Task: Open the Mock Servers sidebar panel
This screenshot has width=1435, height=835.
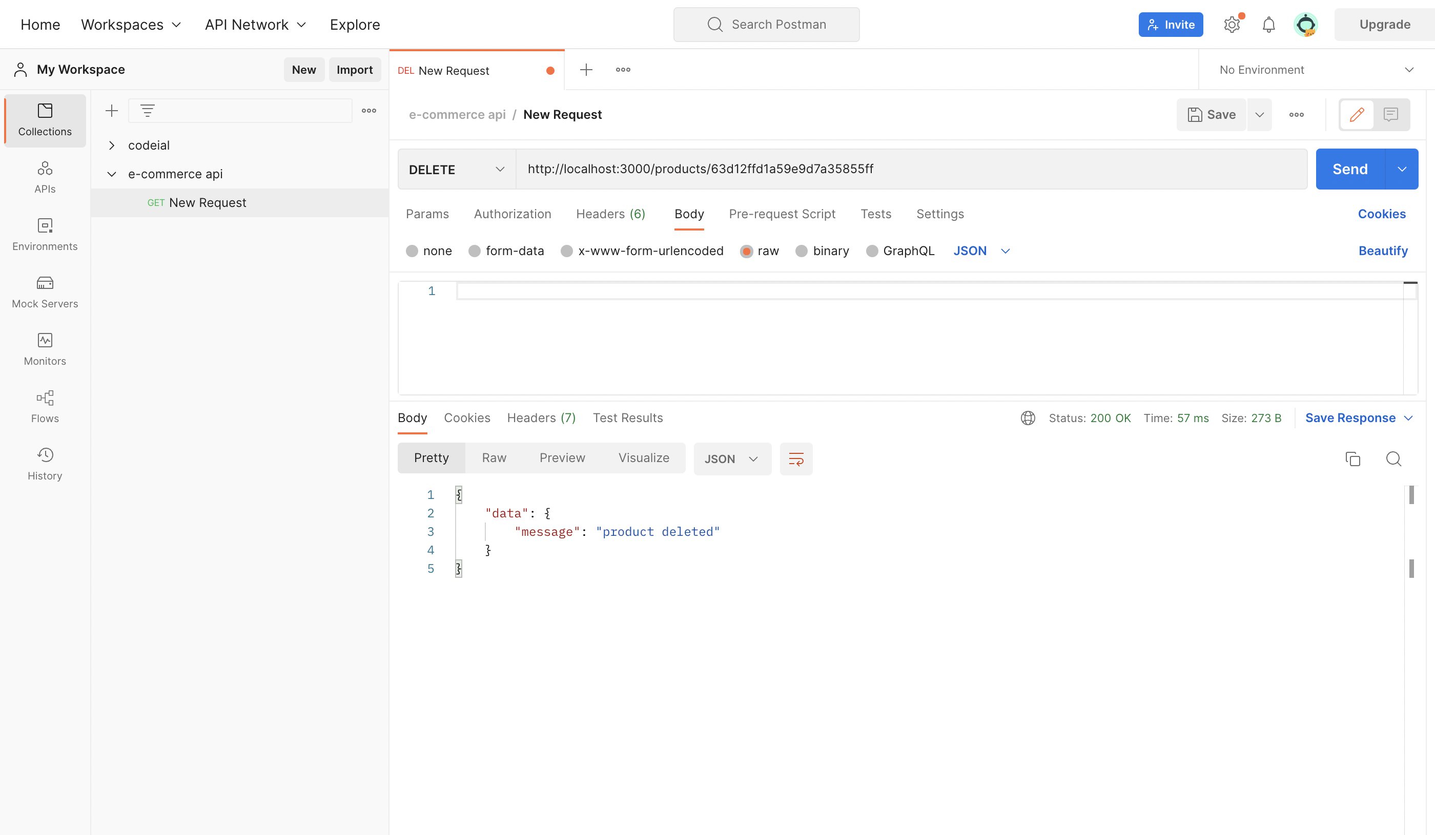Action: pyautogui.click(x=45, y=292)
